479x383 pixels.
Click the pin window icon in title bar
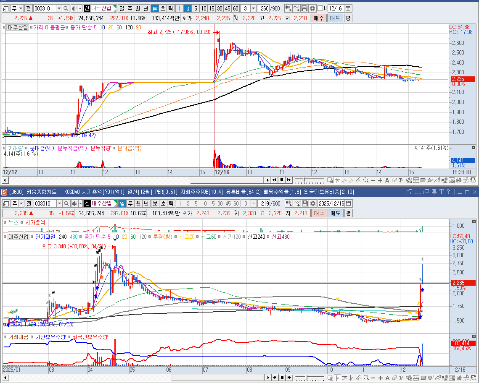click(434, 192)
